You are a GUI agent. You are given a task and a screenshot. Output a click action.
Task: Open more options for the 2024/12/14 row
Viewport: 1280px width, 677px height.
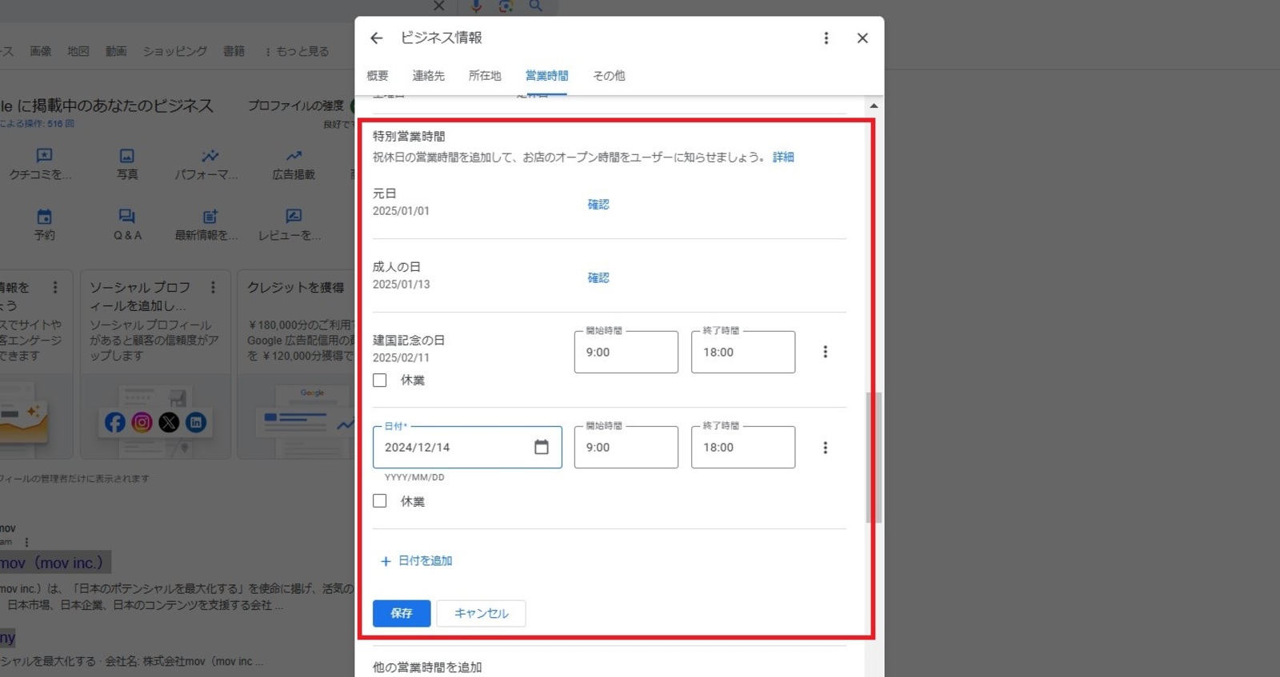click(x=825, y=448)
